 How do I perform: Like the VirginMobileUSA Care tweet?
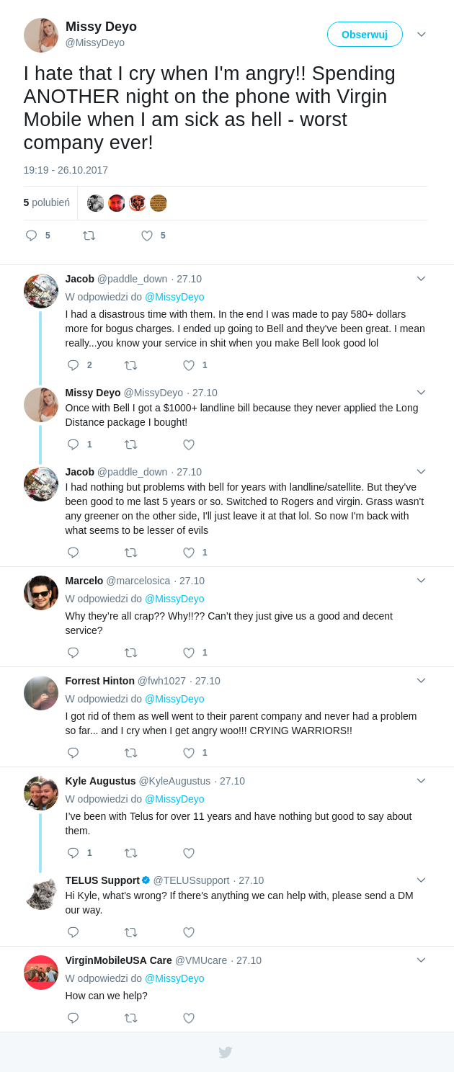pyautogui.click(x=189, y=1018)
